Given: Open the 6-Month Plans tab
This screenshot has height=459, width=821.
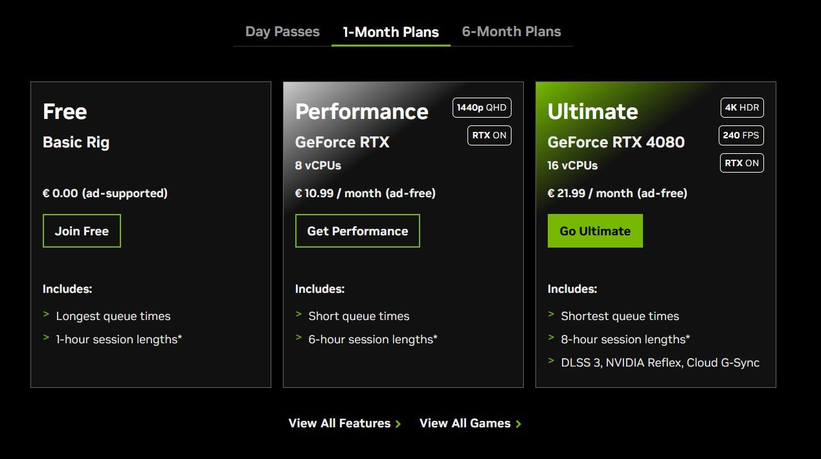Looking at the screenshot, I should point(511,32).
